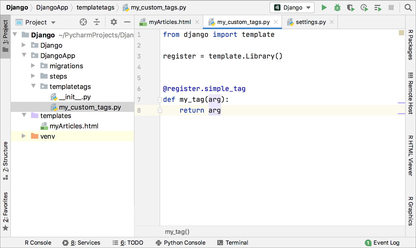The height and width of the screenshot is (248, 416).
Task: Switch to the myArticles.html tab
Action: 169,22
